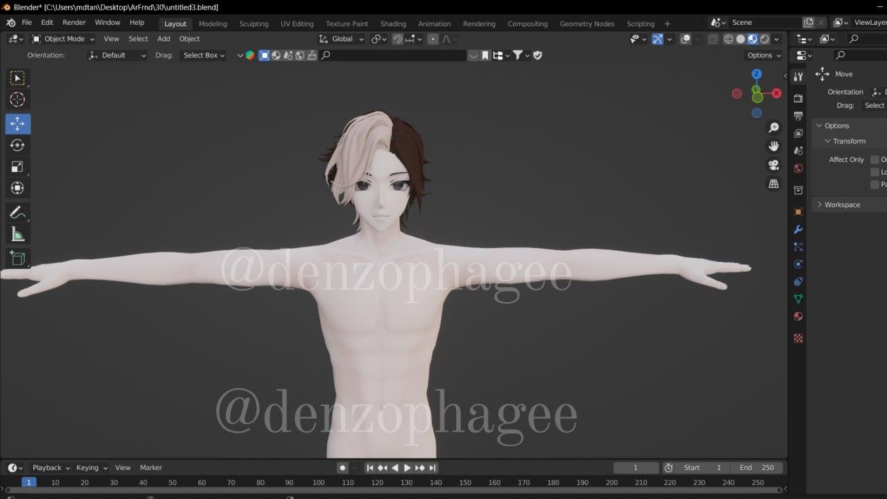Click the play animation button
The image size is (887, 499).
[407, 468]
